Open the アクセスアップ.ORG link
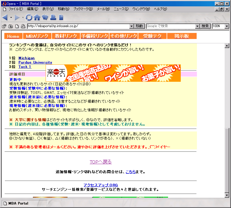 pyautogui.click(x=101, y=185)
